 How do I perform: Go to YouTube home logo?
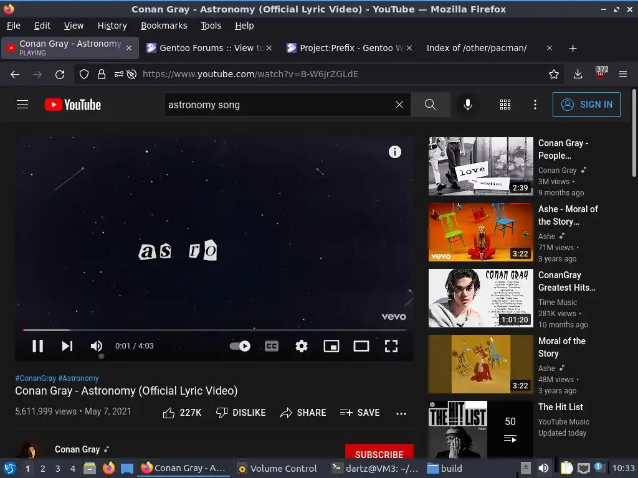(73, 105)
